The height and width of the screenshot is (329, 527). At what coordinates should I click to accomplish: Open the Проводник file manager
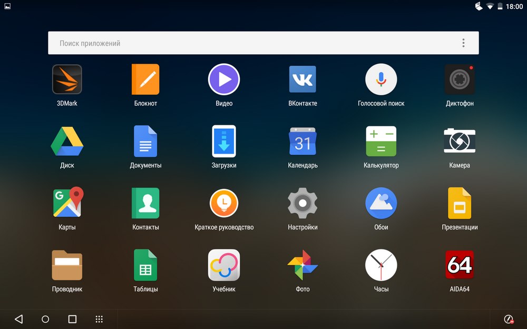[67, 265]
